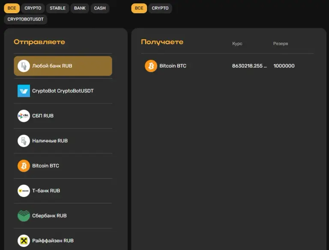Click the Bitcoin icon in receive list
This screenshot has width=329, height=250.
point(151,66)
